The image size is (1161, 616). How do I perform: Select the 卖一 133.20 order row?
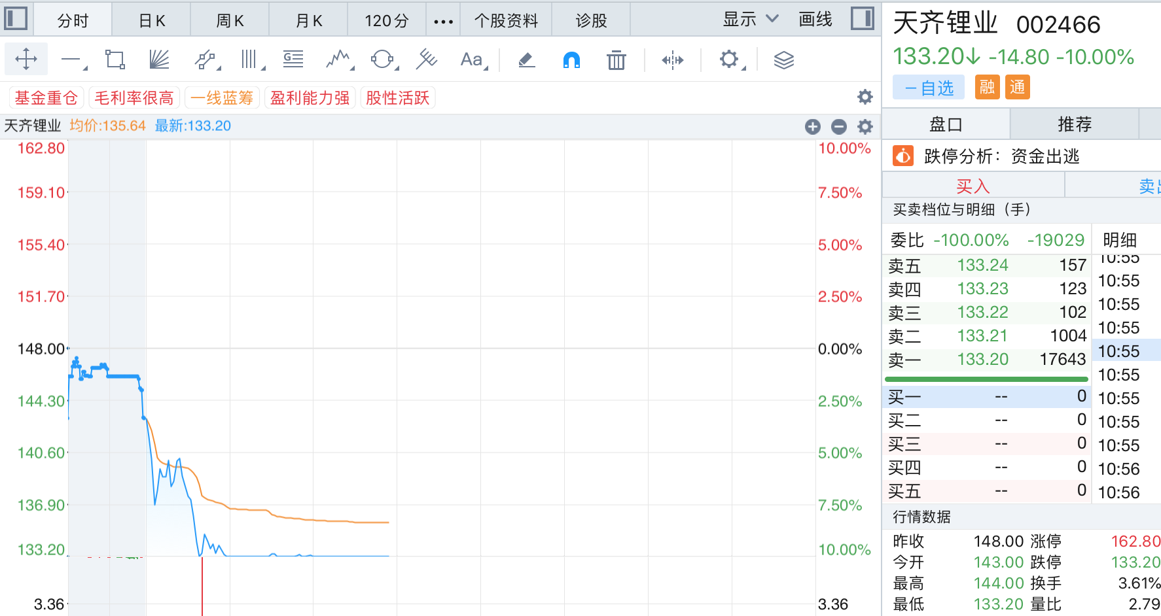[987, 360]
